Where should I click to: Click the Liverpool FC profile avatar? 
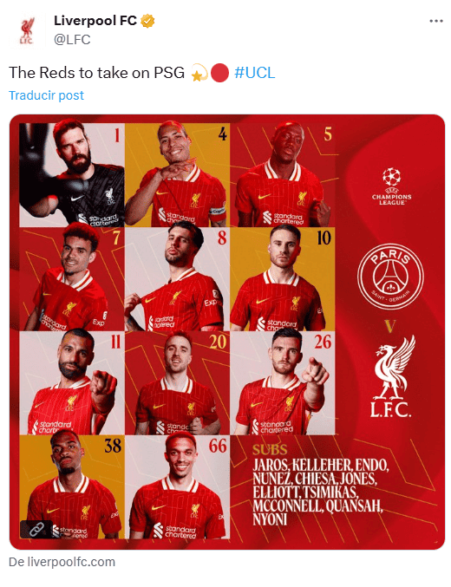point(27,31)
